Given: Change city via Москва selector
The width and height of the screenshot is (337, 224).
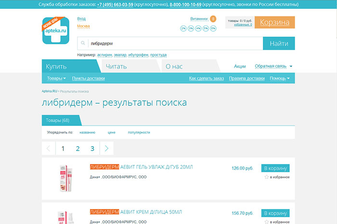Looking at the screenshot, I should pyautogui.click(x=83, y=26).
